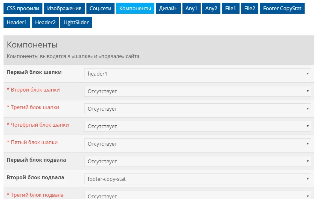Select the active Компоненты tab
Screen dimensions: 318x199
135,8
